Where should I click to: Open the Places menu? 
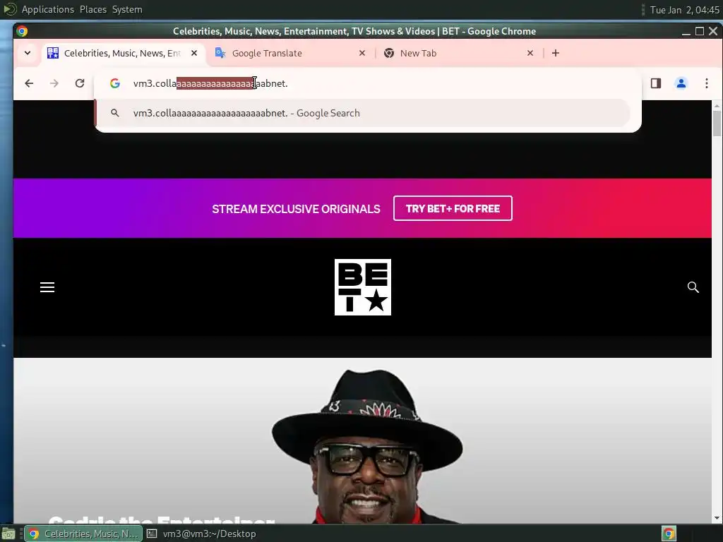(x=93, y=9)
